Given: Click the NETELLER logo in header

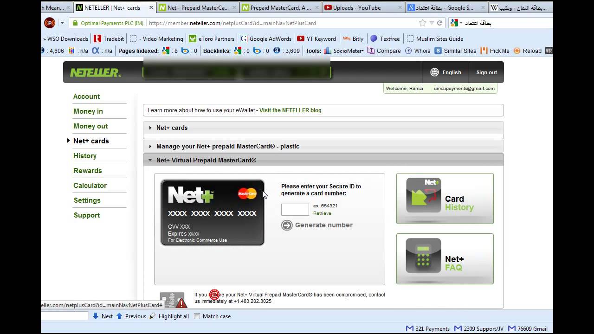Looking at the screenshot, I should [96, 72].
